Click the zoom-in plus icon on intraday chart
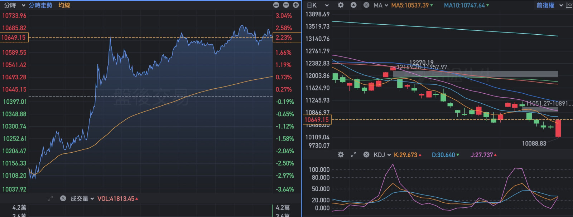 pos(296,5)
